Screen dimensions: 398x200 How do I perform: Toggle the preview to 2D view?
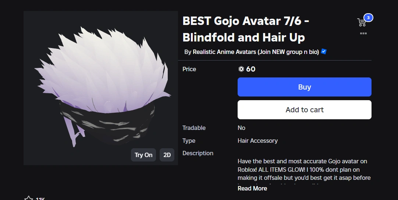pyautogui.click(x=167, y=155)
